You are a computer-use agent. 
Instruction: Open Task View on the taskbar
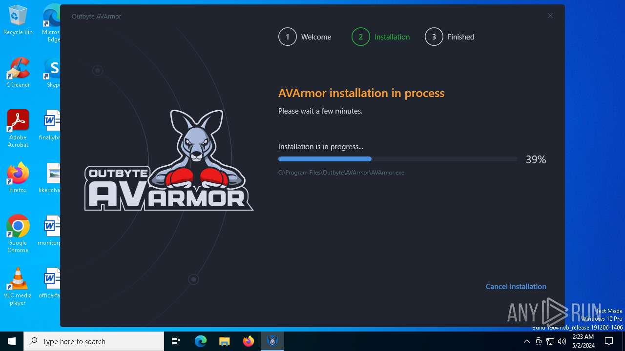(176, 341)
